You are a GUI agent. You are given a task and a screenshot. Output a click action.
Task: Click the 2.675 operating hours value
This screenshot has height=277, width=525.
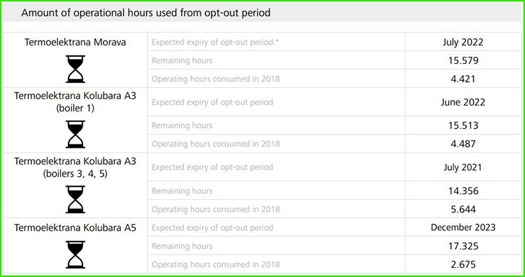pos(463,264)
